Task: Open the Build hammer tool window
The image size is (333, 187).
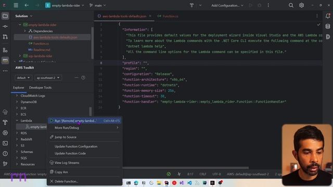Action: click(x=5, y=123)
